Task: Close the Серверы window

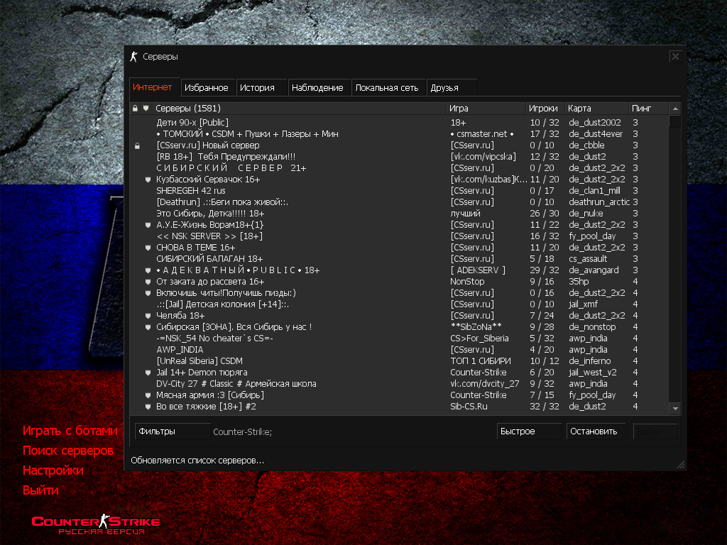Action: point(675,57)
